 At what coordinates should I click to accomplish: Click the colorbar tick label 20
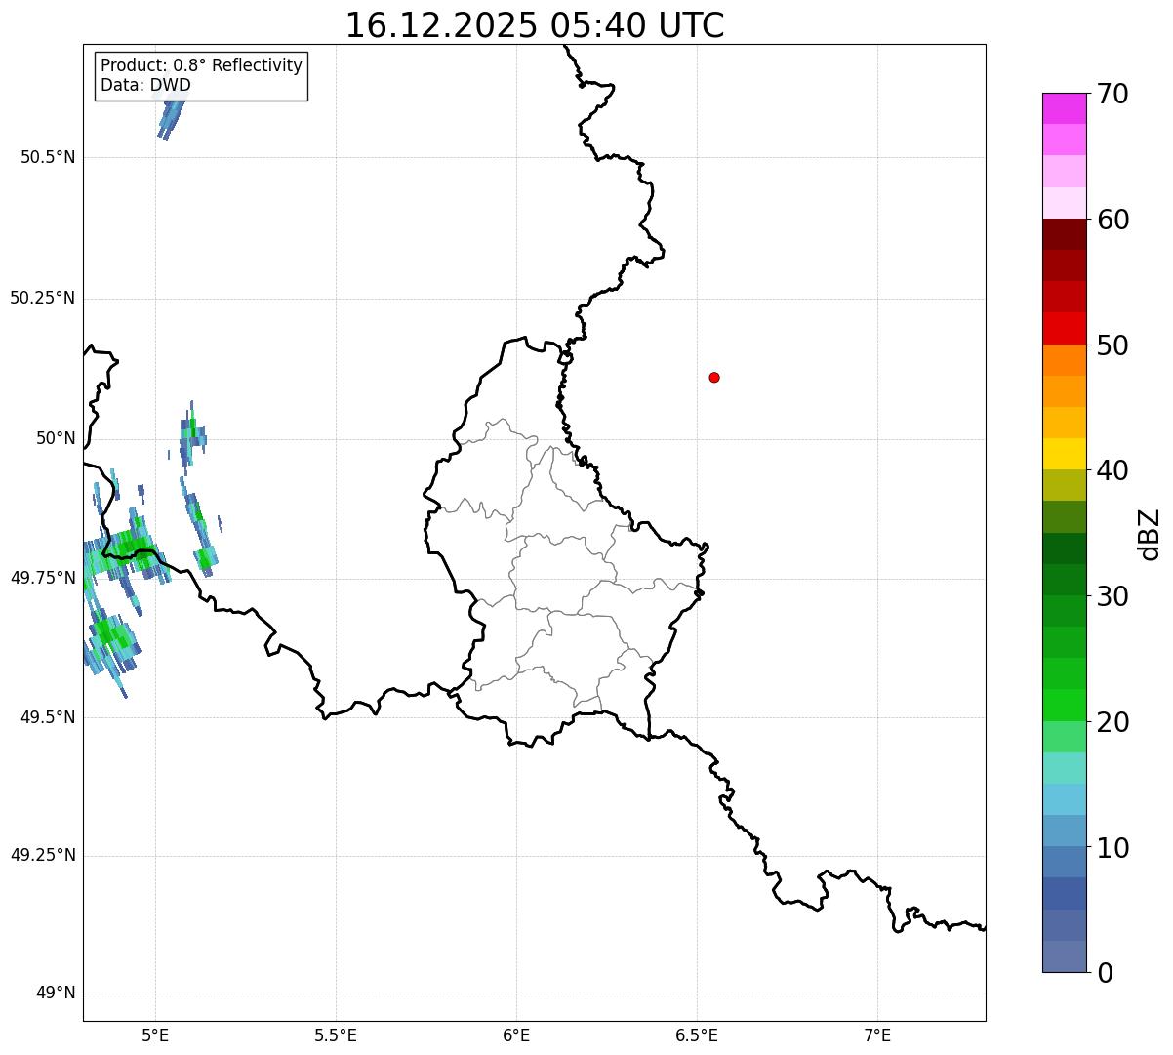[1112, 722]
